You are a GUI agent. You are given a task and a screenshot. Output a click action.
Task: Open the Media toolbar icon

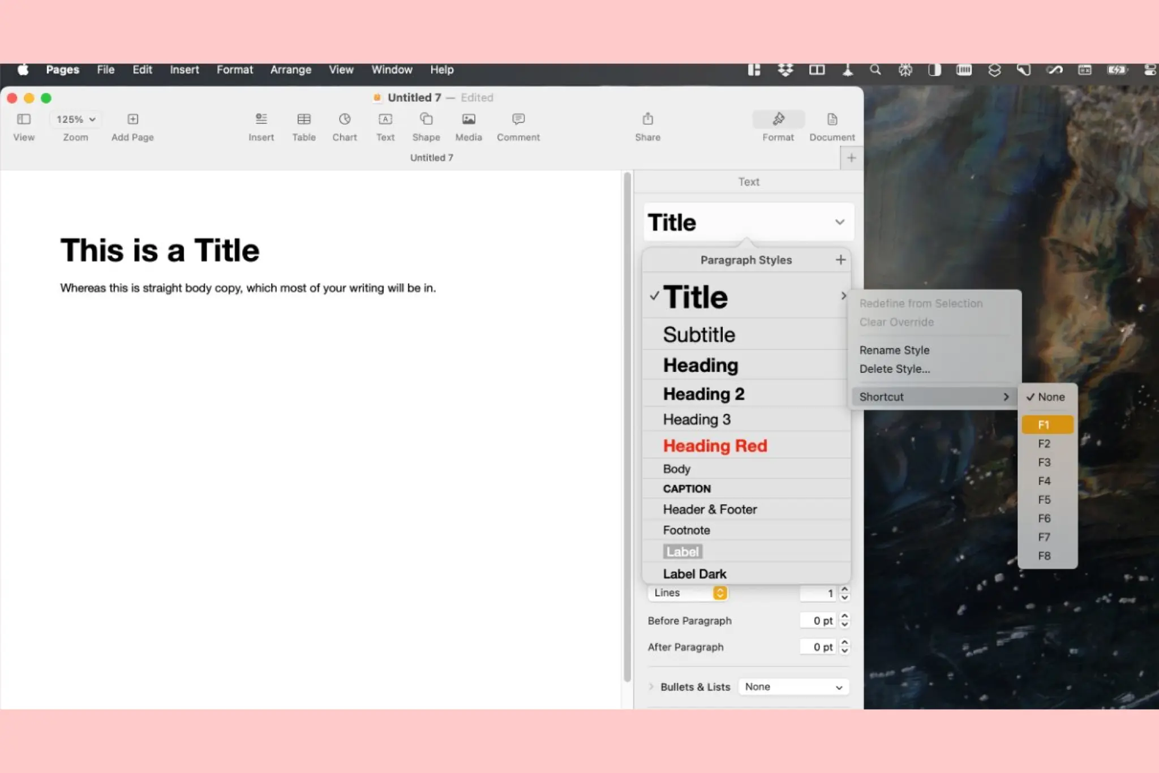click(x=469, y=119)
